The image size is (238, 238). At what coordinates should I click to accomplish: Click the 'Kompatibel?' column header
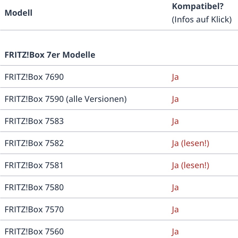click(x=198, y=7)
